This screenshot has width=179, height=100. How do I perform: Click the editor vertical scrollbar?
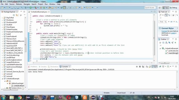tap(154, 38)
